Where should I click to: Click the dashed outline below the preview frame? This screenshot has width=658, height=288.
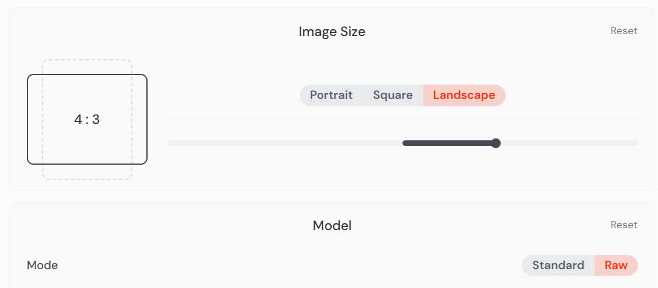87,179
